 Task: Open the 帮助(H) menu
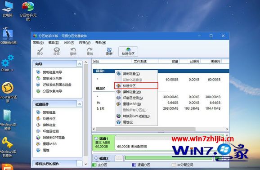pos(101,43)
